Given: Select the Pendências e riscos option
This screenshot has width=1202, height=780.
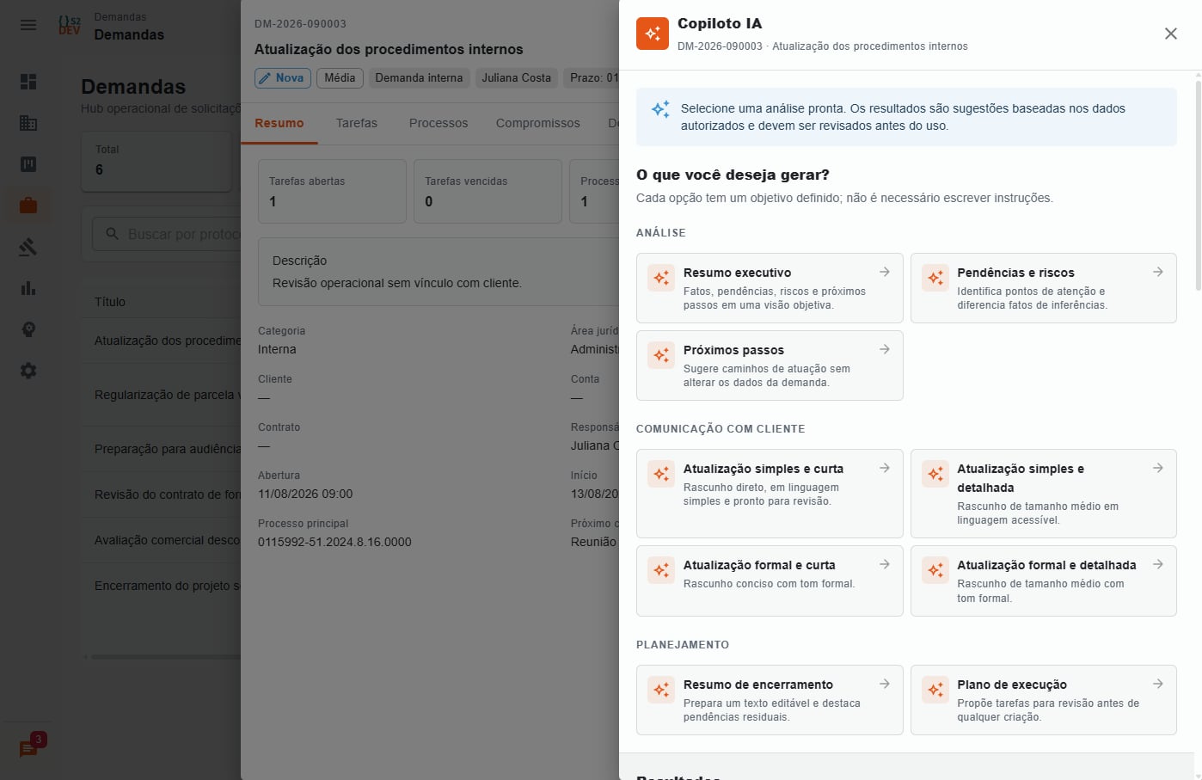Looking at the screenshot, I should [1043, 288].
